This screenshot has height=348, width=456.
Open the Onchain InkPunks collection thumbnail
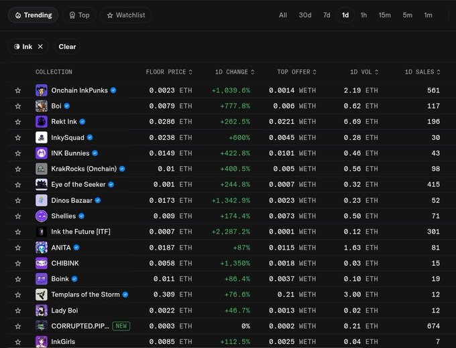42,90
